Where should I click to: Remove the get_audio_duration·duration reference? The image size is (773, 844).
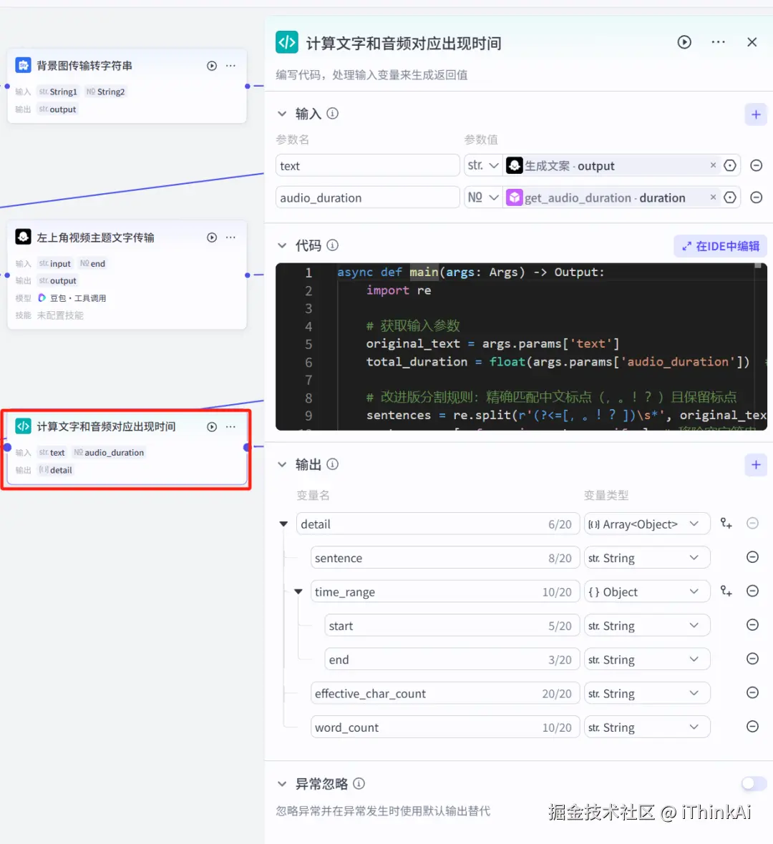(x=713, y=197)
